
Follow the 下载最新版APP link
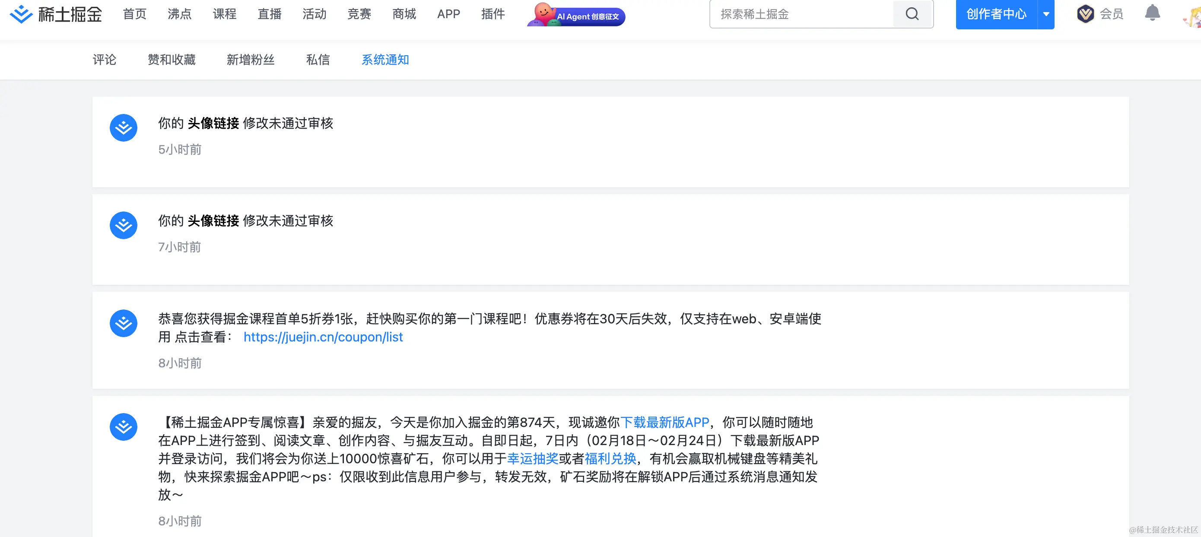point(664,423)
